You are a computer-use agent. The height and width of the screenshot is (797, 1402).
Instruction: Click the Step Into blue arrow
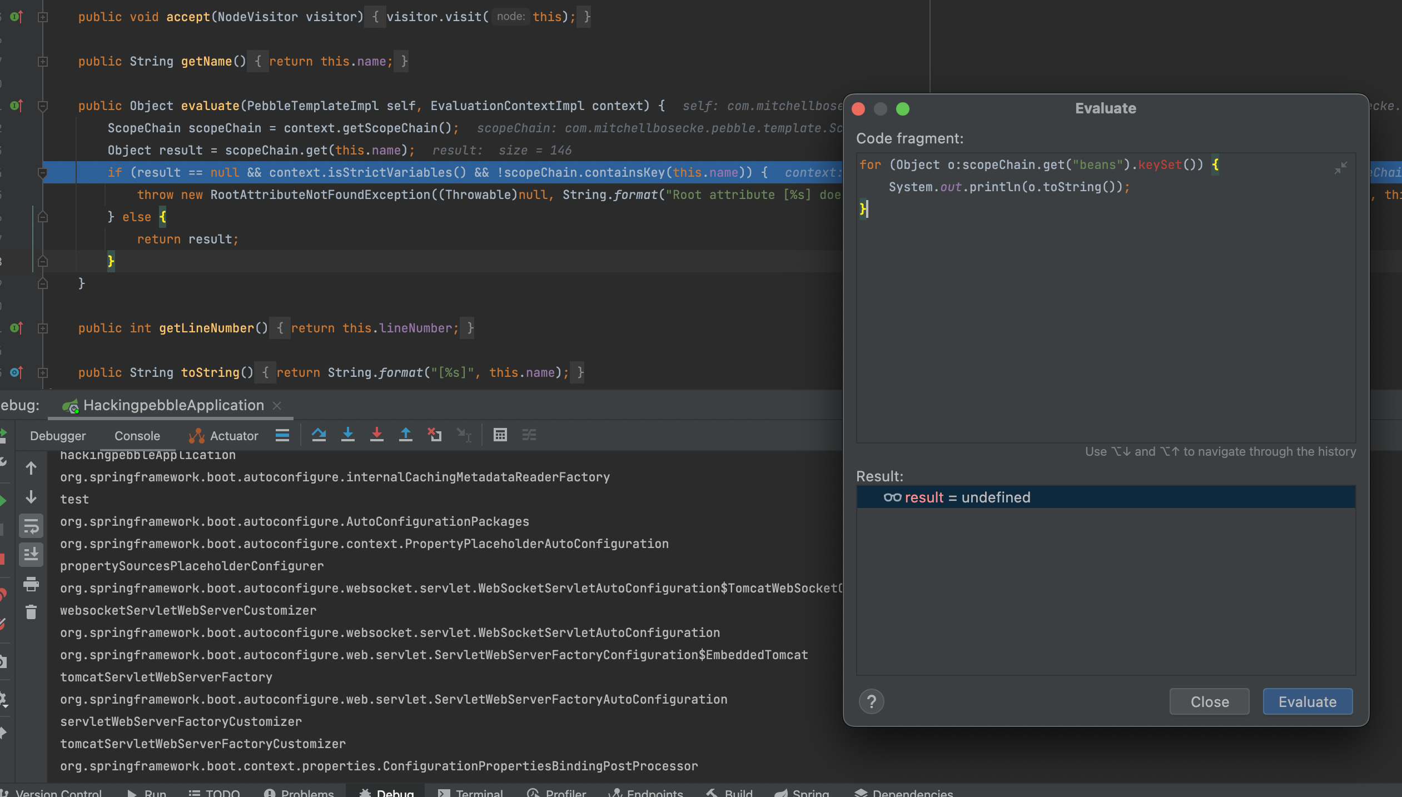[x=348, y=435]
